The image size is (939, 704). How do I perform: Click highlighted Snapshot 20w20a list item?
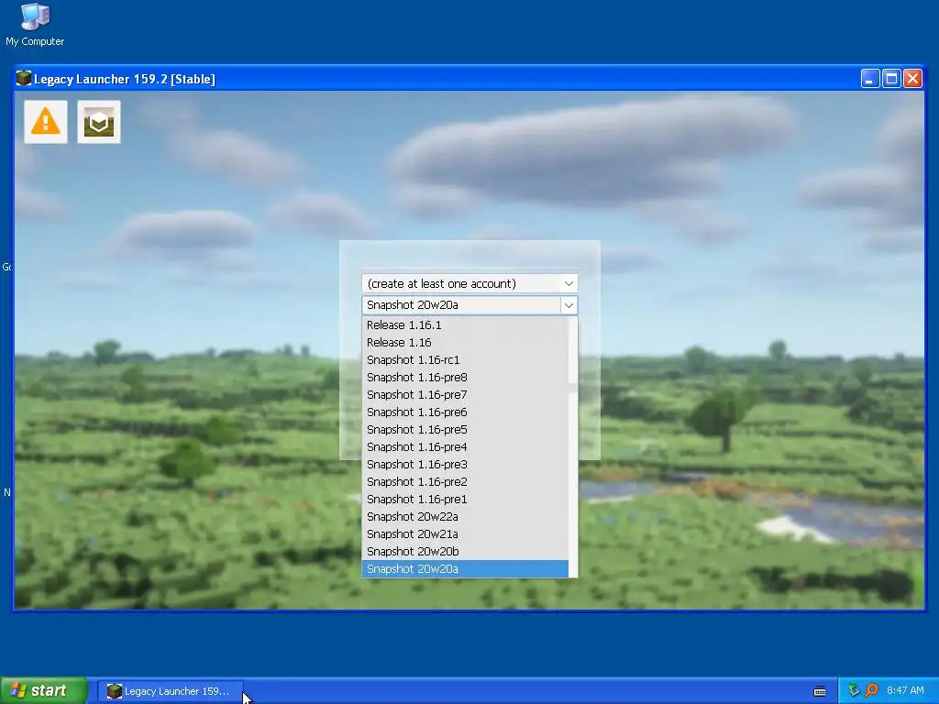(465, 568)
